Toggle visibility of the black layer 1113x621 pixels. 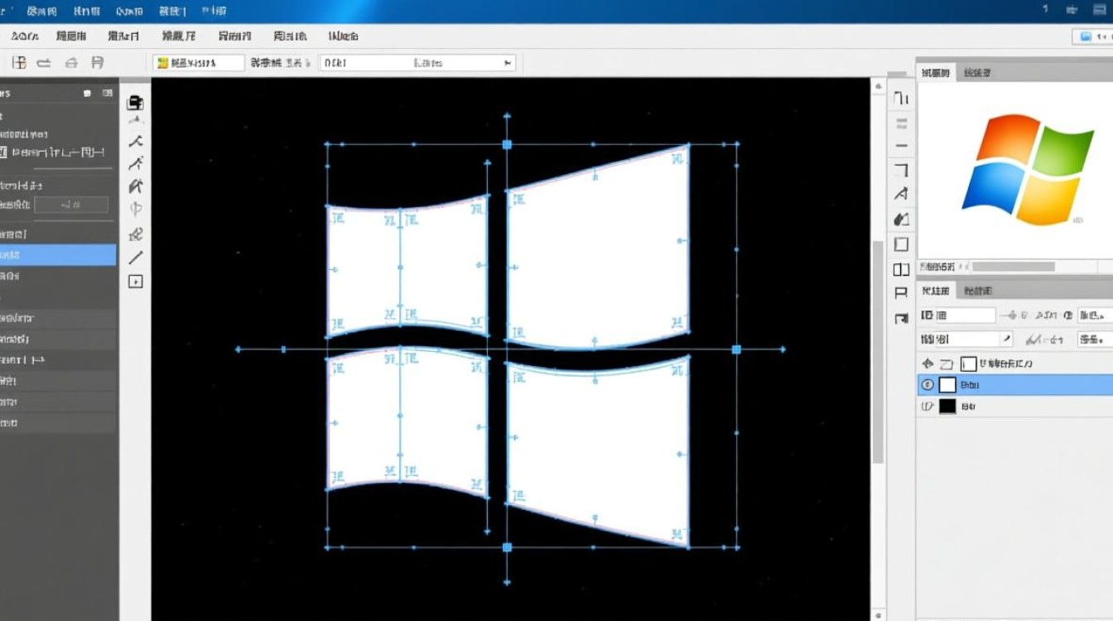click(927, 407)
